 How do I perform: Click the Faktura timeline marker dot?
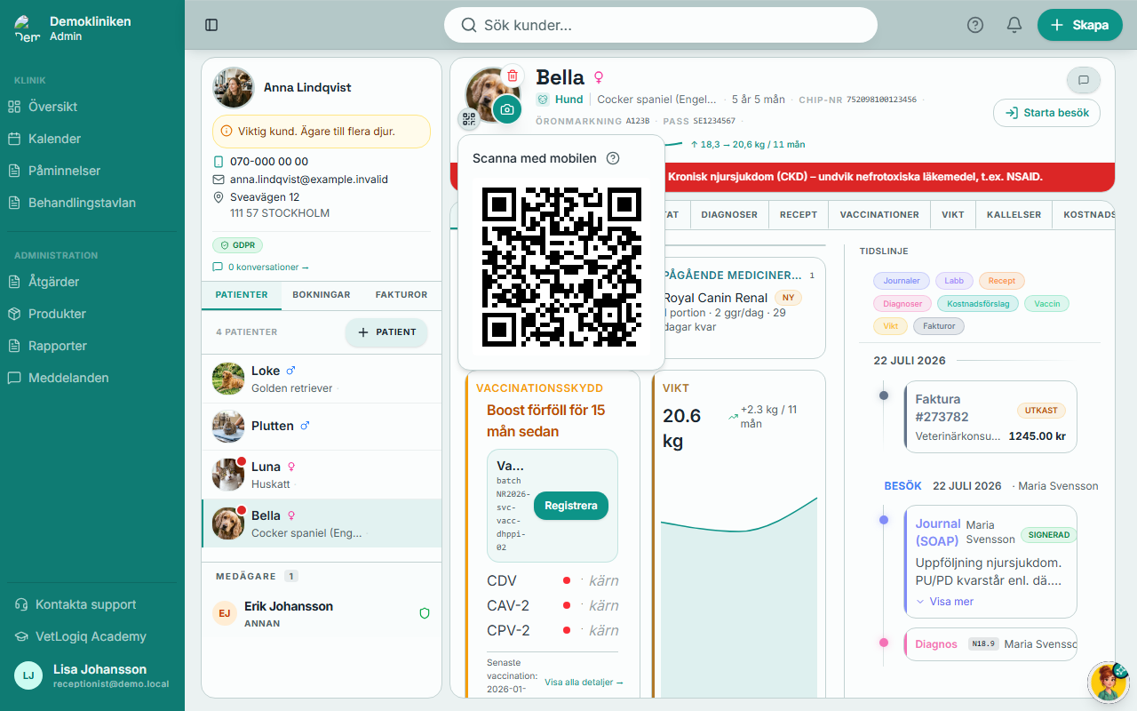point(883,395)
